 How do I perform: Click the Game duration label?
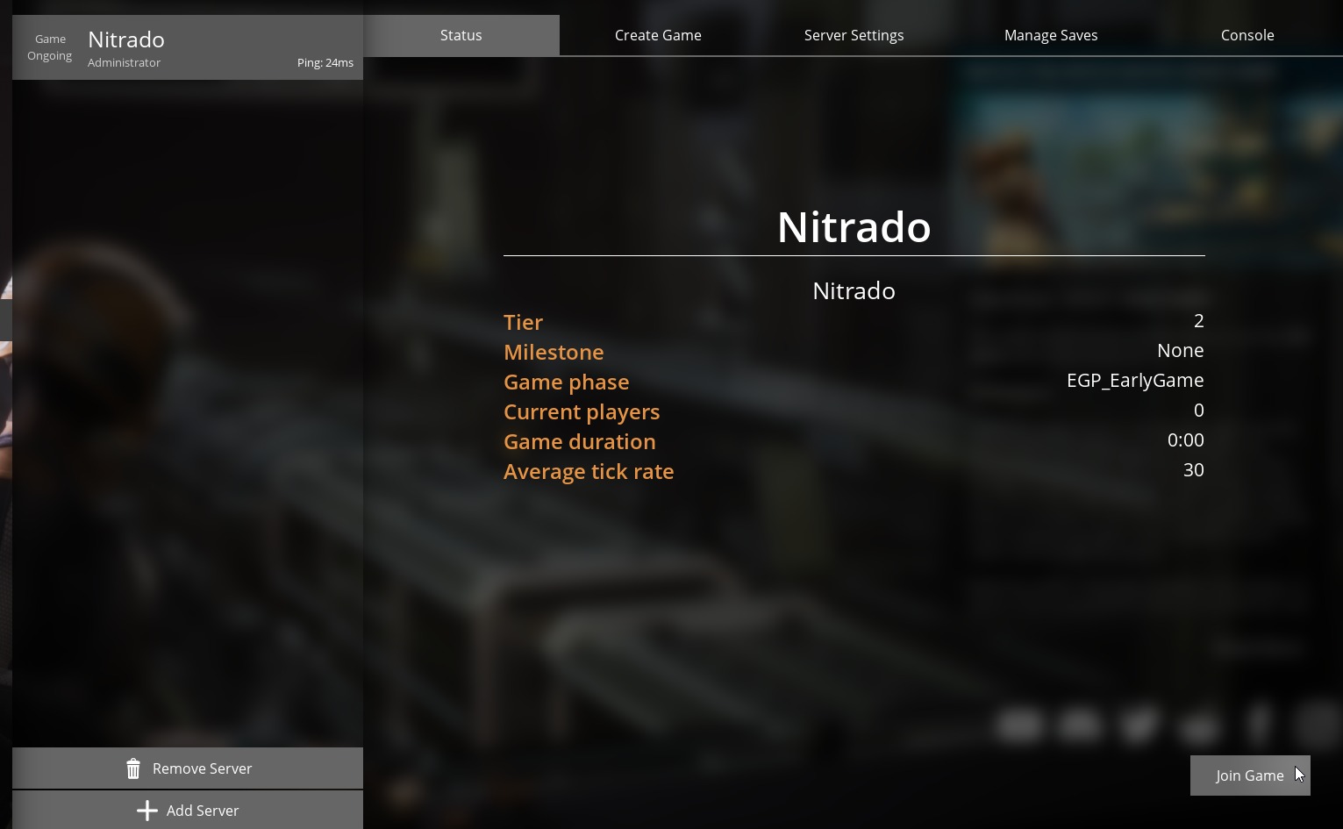click(580, 442)
